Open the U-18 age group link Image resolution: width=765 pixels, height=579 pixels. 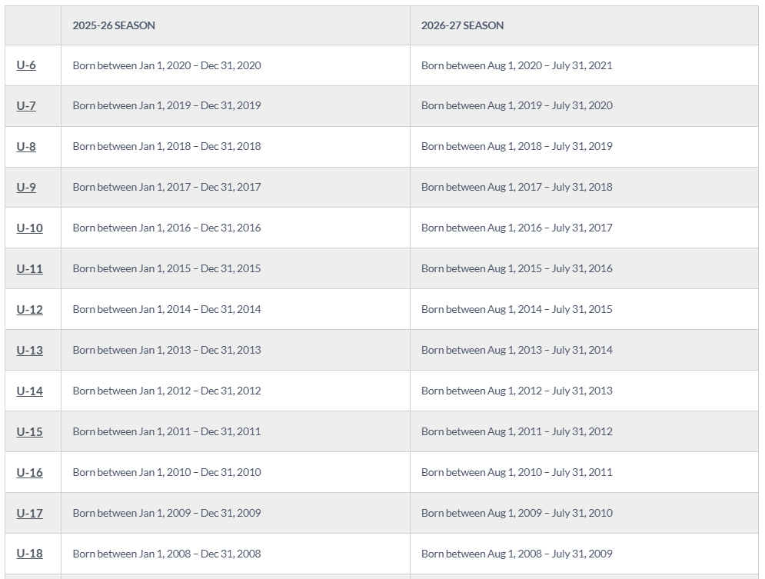29,554
